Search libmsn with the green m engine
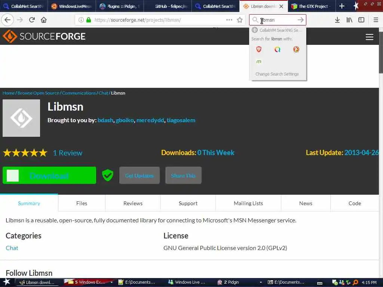The height and width of the screenshot is (287, 383). click(259, 62)
